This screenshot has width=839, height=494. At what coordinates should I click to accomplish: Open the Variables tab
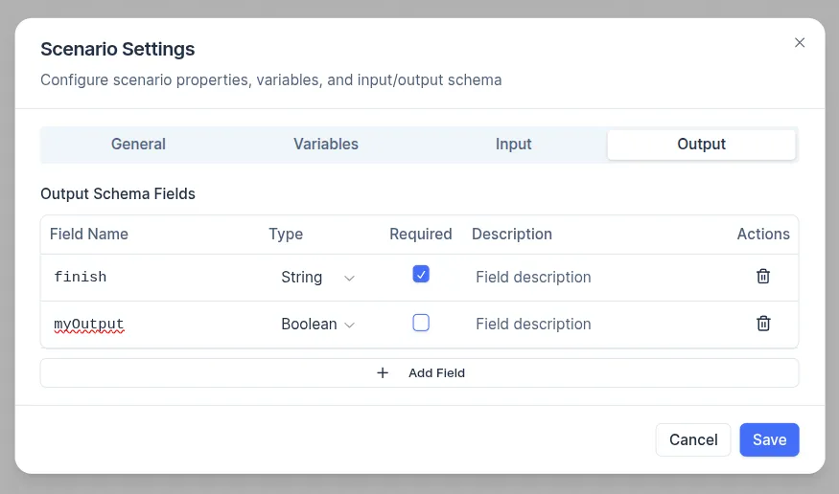pos(326,145)
